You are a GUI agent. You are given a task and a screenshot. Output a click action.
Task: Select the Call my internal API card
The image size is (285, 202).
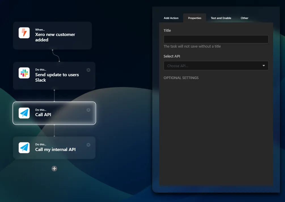click(x=54, y=148)
